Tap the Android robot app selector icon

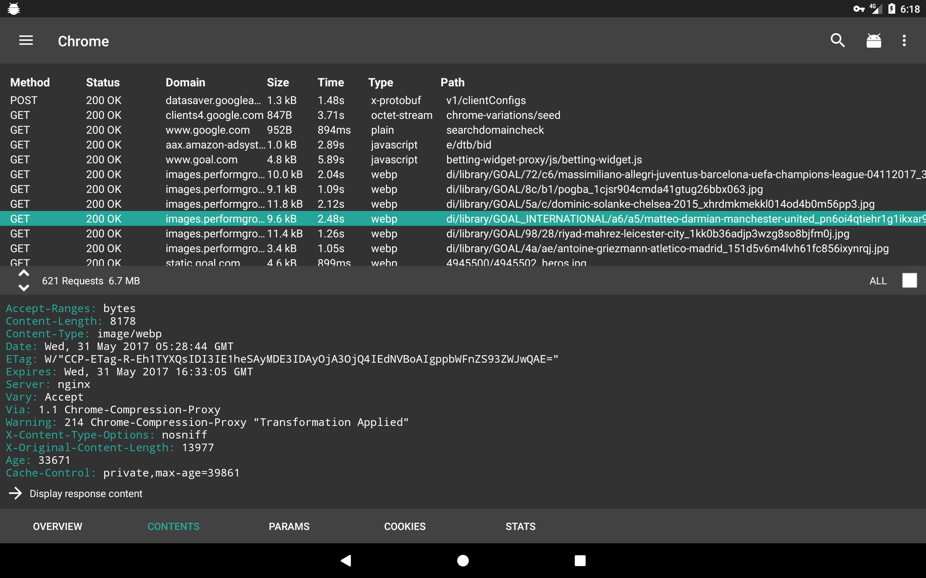[x=874, y=40]
